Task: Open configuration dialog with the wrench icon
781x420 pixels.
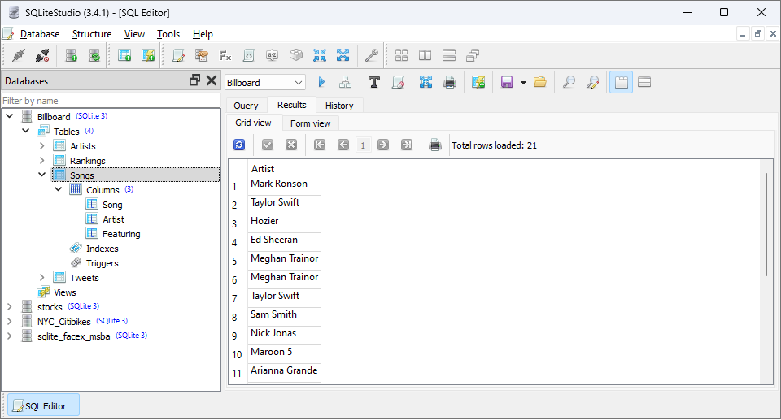Action: 372,55
